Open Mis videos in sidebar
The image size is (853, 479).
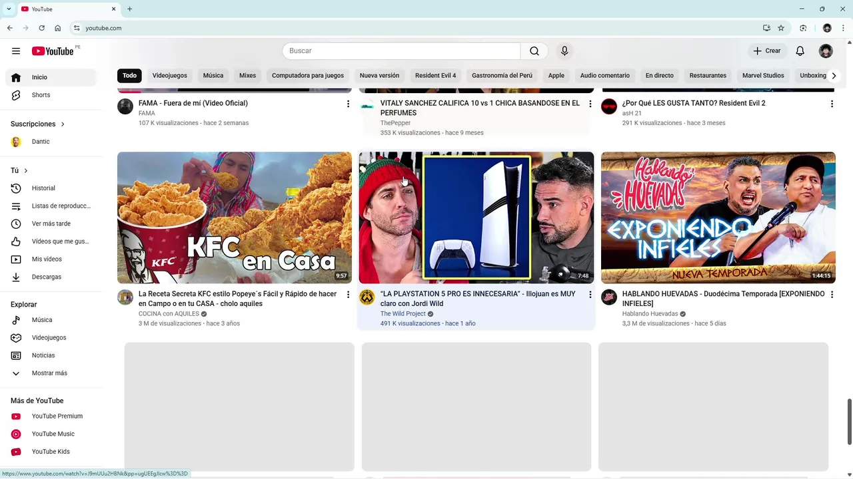point(51,259)
